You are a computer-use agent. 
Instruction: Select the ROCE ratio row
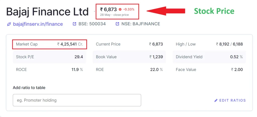click(49, 70)
